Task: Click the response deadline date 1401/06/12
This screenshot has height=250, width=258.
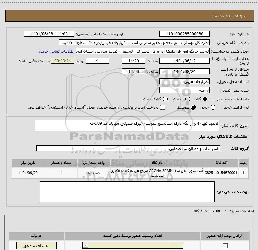Action: point(184,61)
